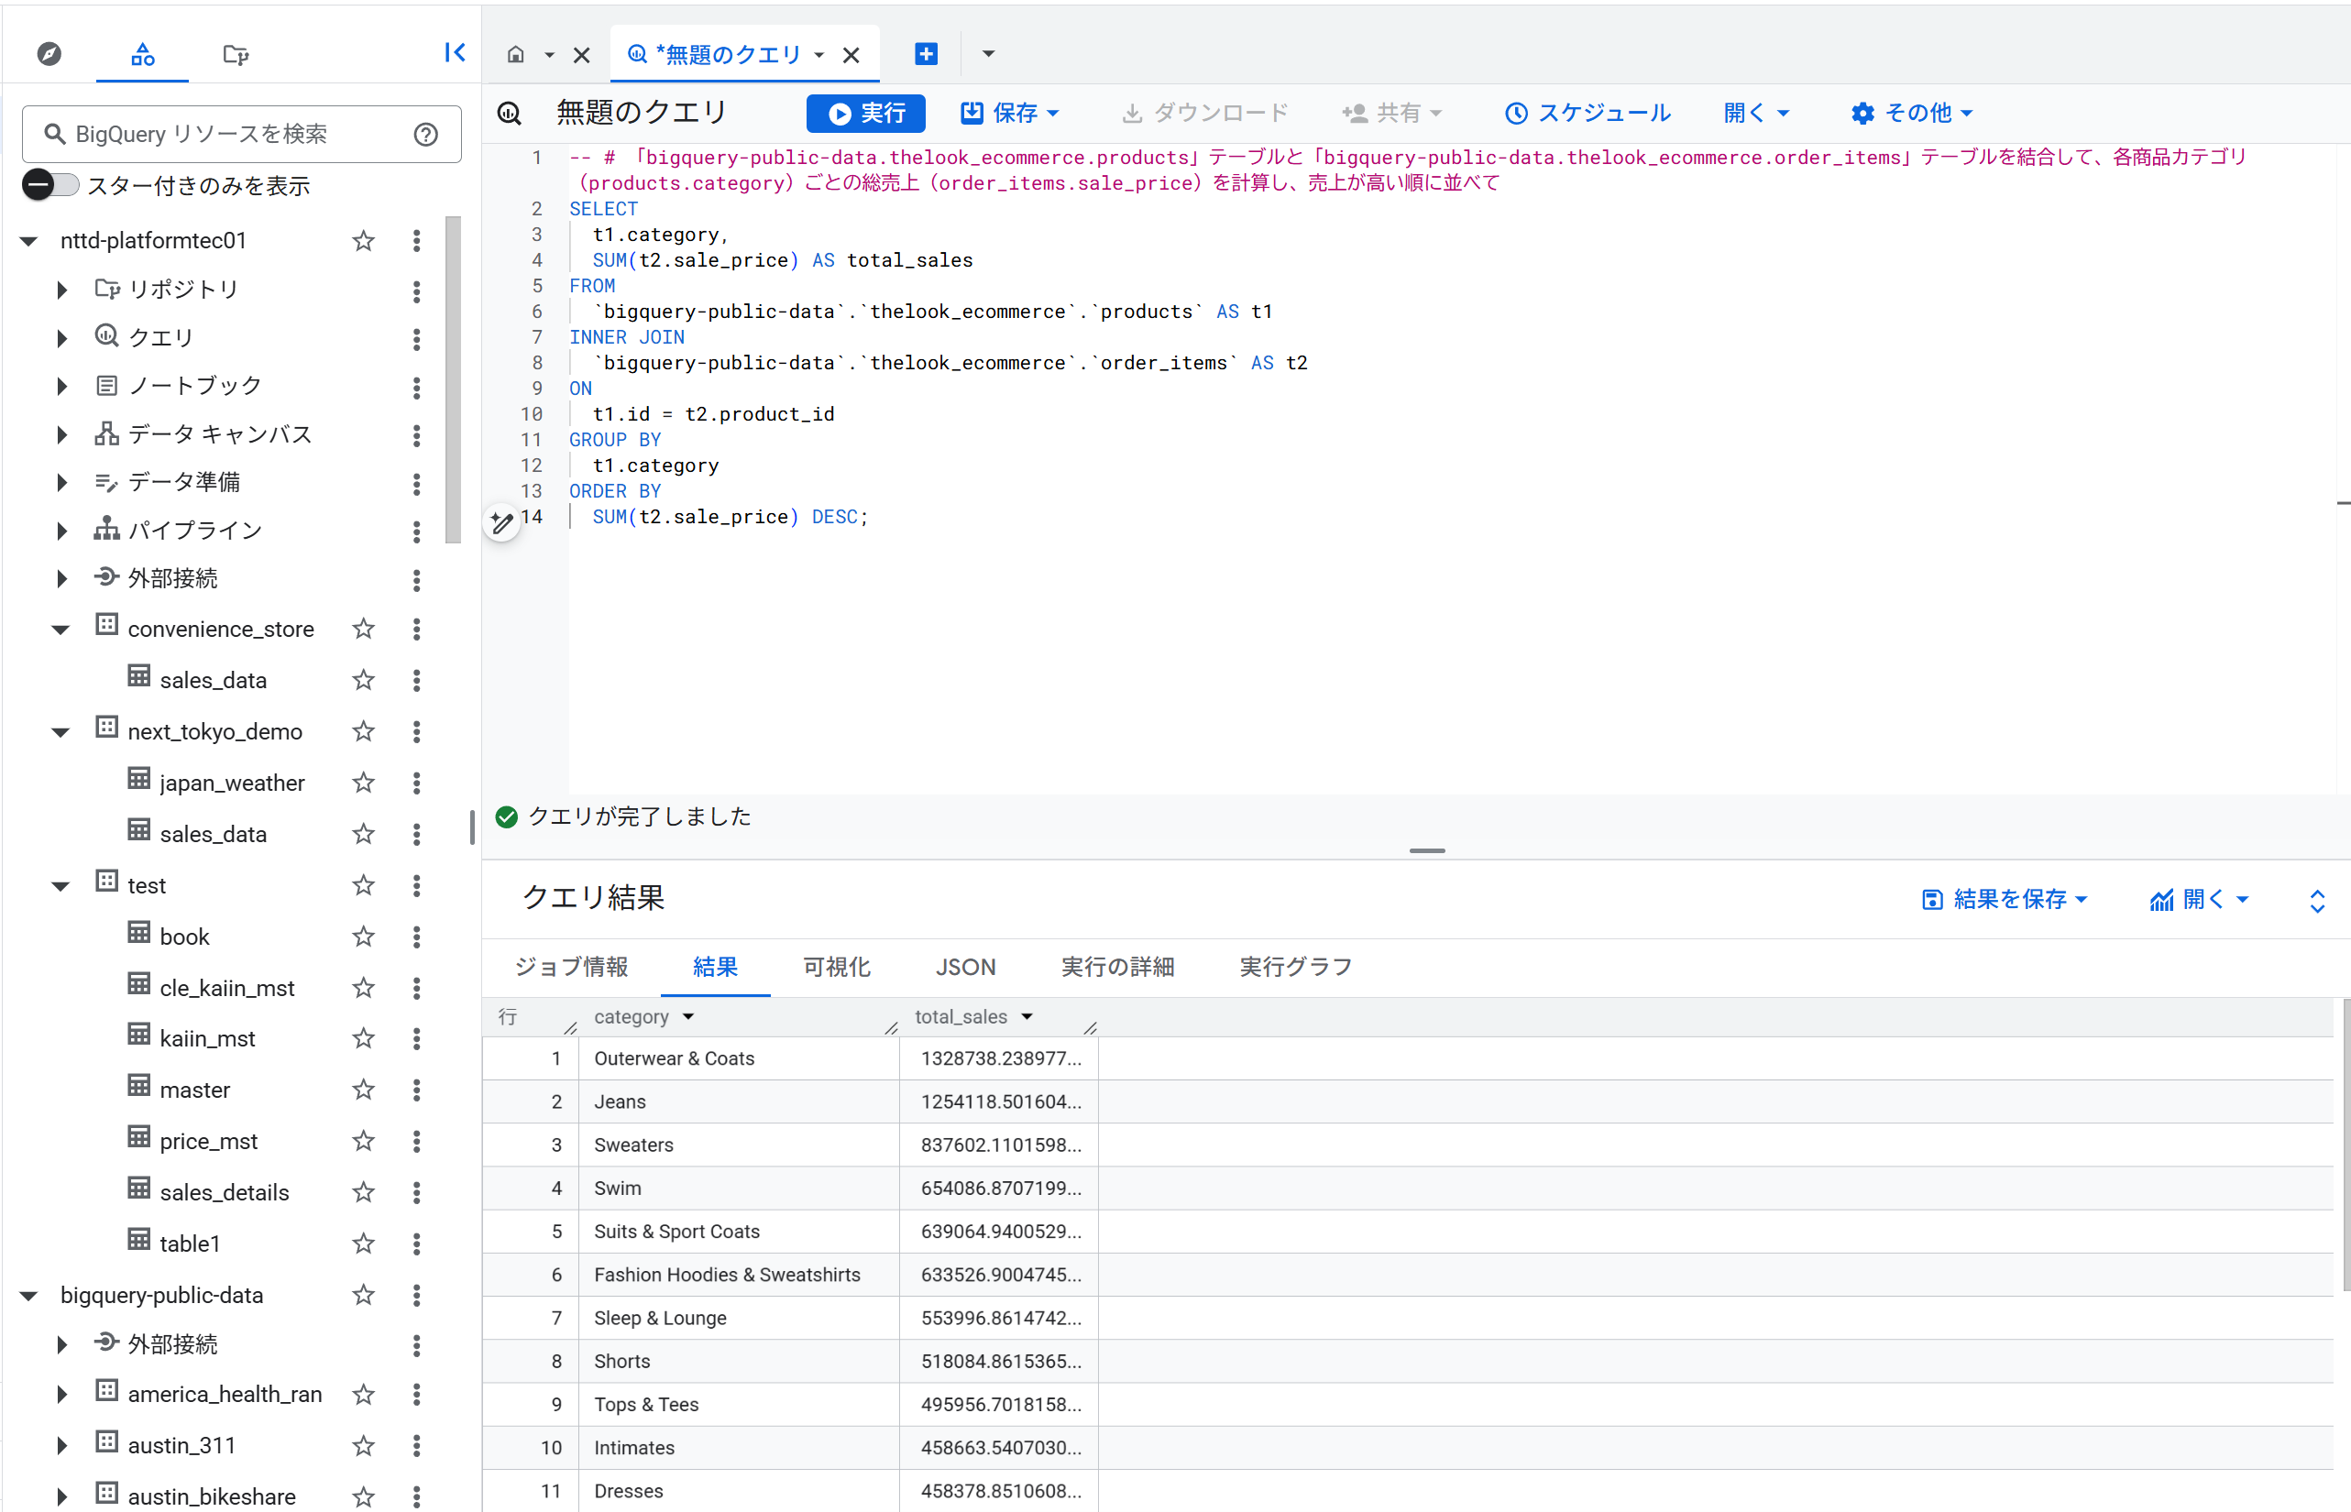
Task: Collapse the left navigation pane
Action: point(454,54)
